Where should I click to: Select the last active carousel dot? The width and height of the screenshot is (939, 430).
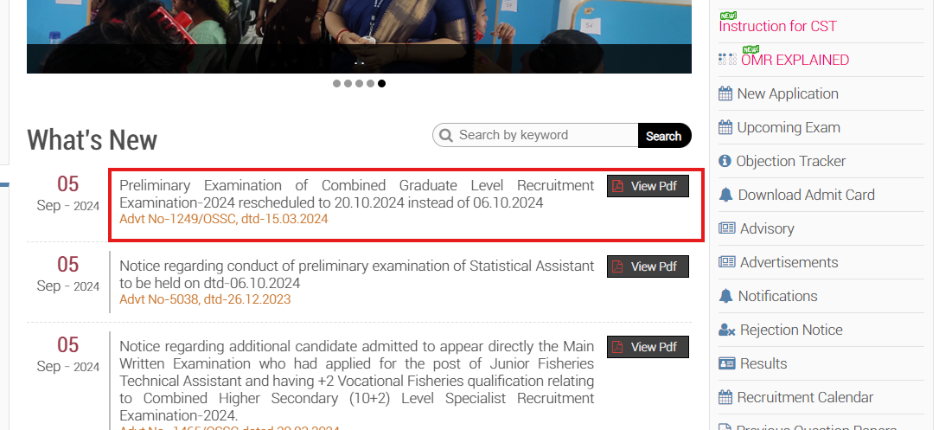[382, 84]
